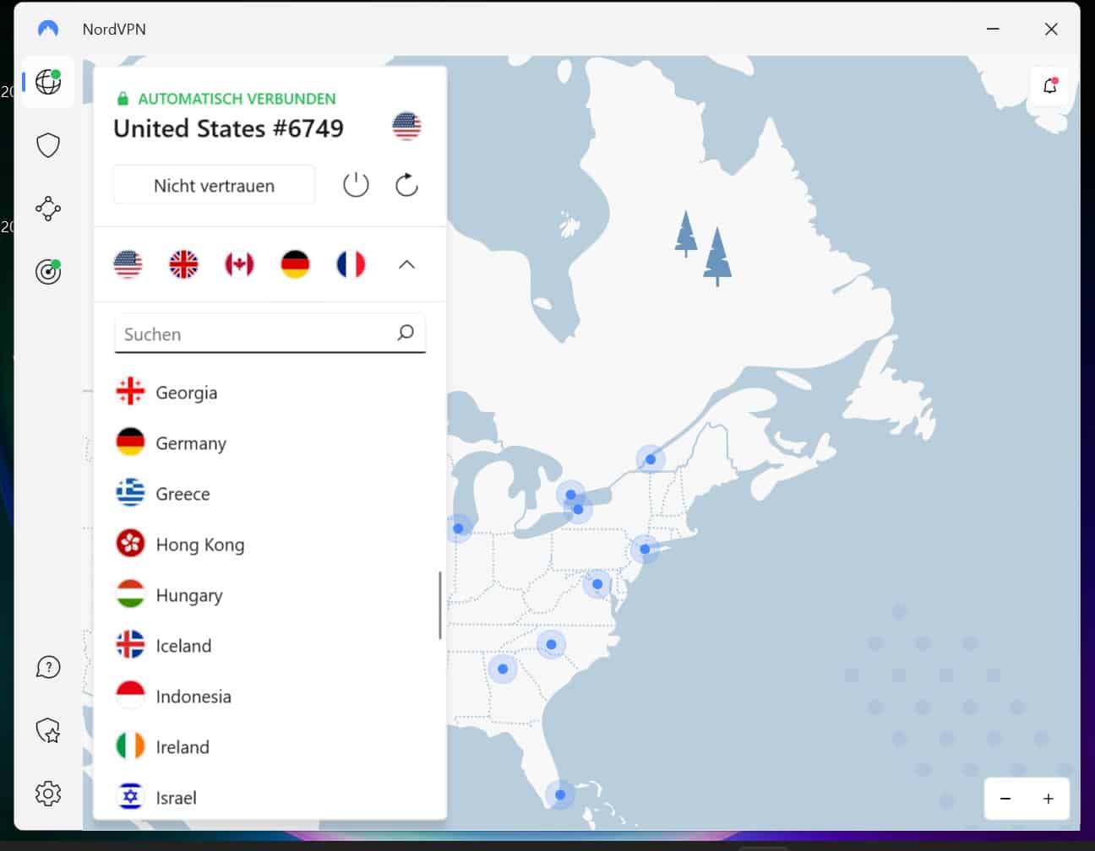Click the country list scrollbar thumb
This screenshot has width=1095, height=851.
pyautogui.click(x=439, y=605)
